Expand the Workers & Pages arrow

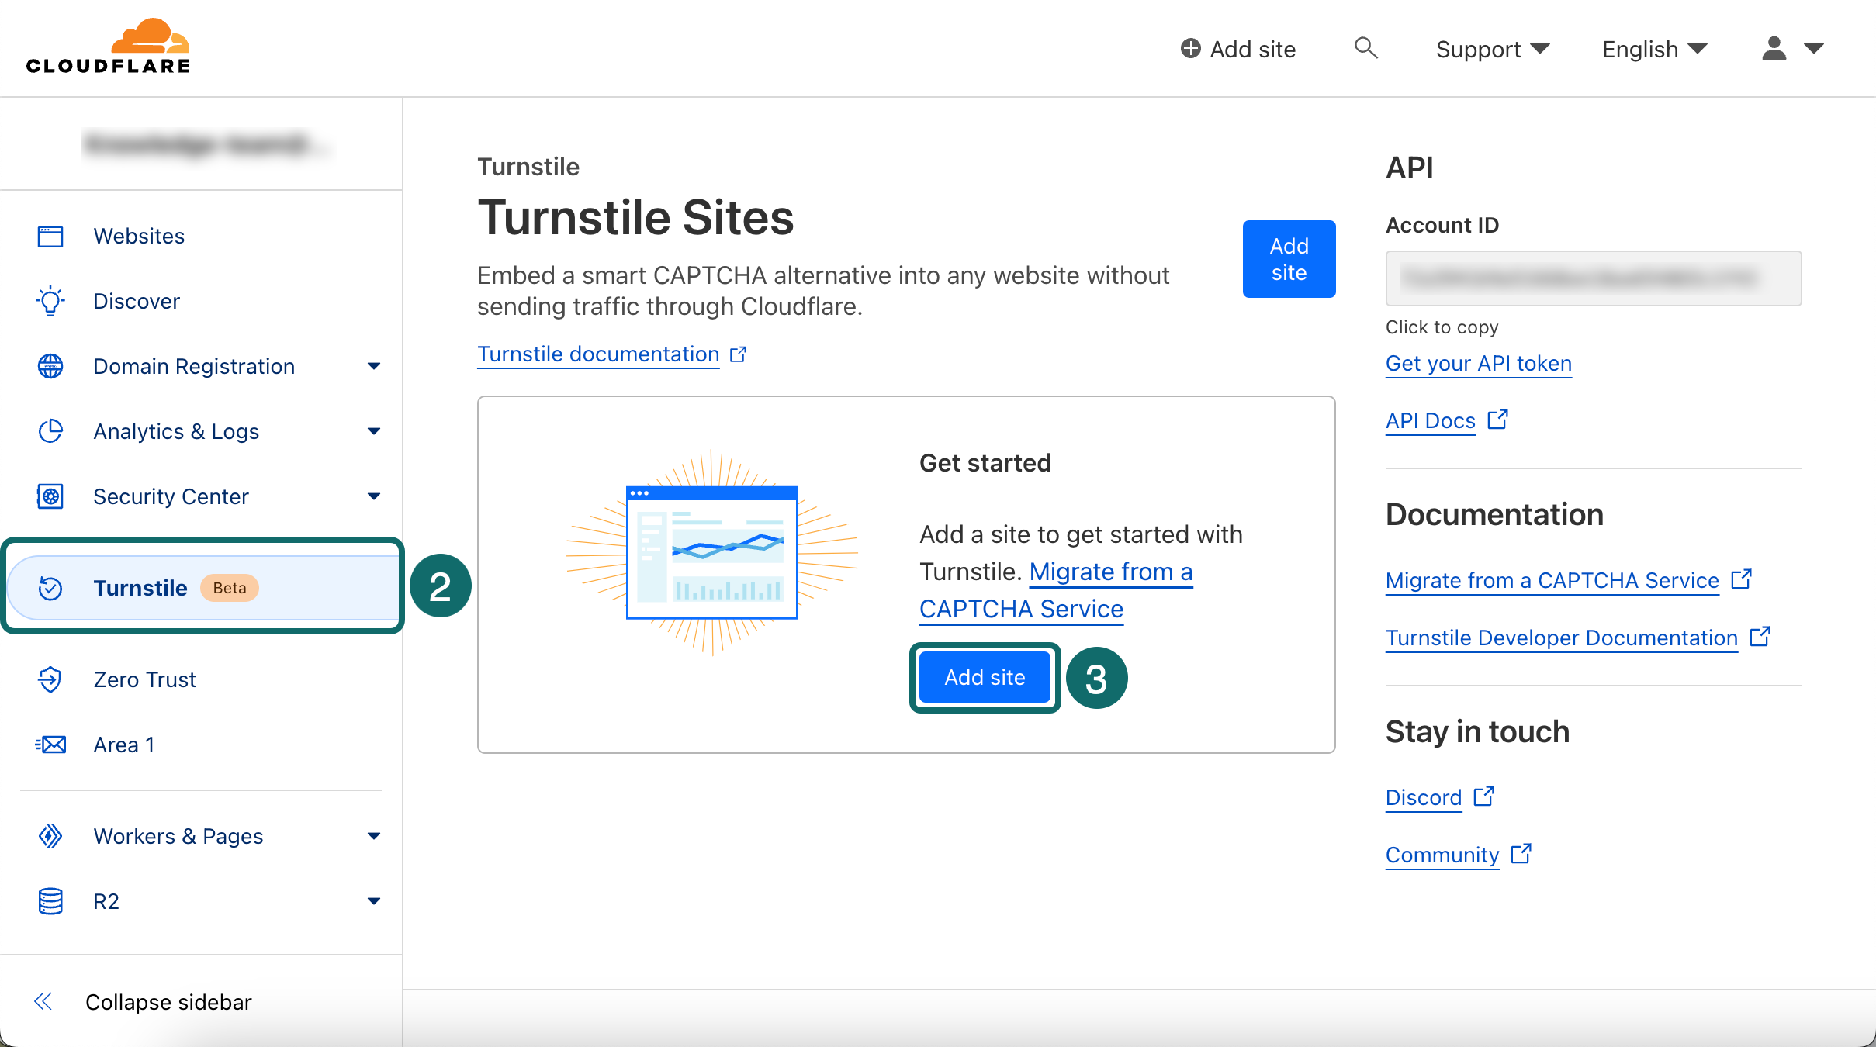[x=374, y=836]
